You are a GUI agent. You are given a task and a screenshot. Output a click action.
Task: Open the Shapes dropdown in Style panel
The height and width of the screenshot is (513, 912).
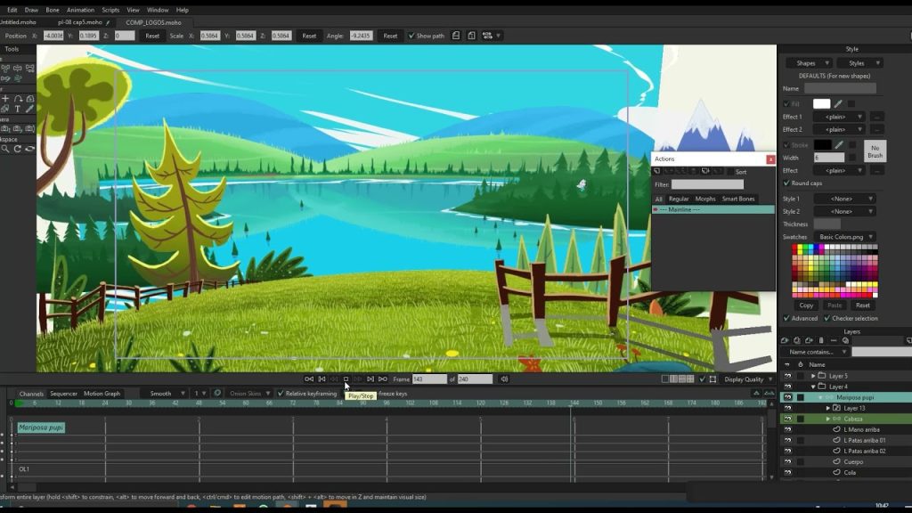click(x=810, y=63)
